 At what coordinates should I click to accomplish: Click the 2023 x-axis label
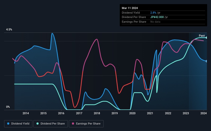(186, 113)
